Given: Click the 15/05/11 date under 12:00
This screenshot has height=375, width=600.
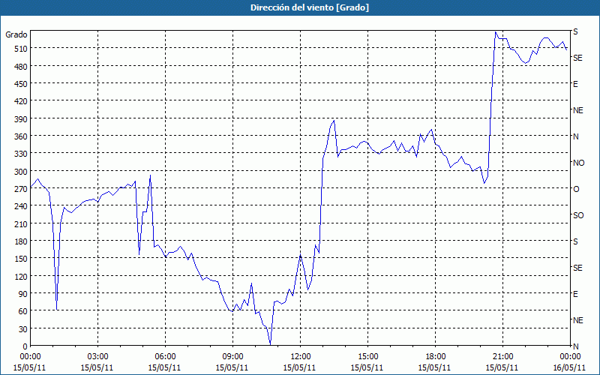Looking at the screenshot, I should click(x=299, y=367).
